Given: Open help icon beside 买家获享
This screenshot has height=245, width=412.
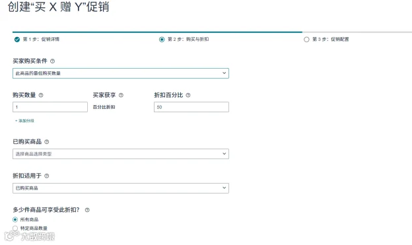Looking at the screenshot, I should [121, 95].
